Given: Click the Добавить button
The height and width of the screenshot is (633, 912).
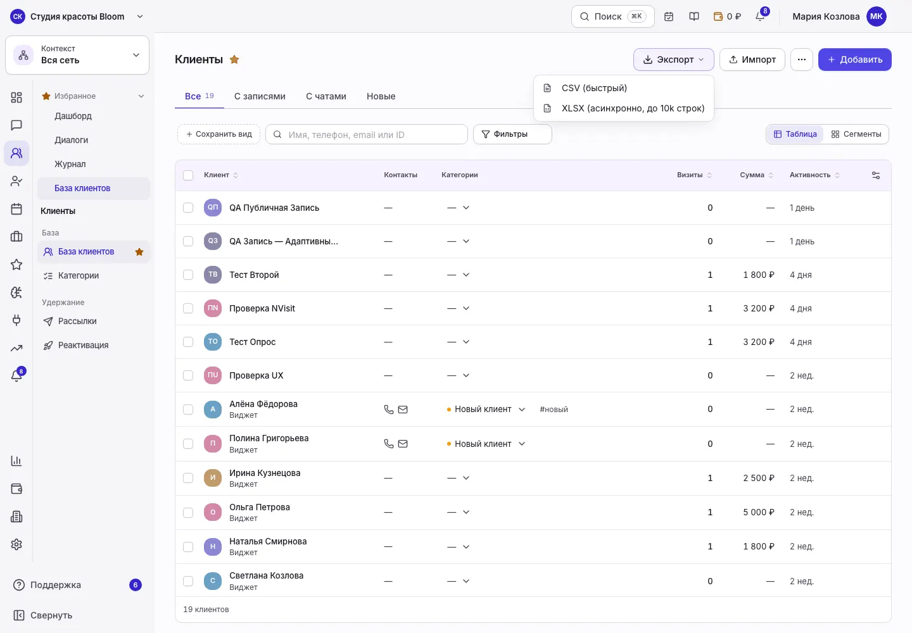Looking at the screenshot, I should pyautogui.click(x=855, y=60).
